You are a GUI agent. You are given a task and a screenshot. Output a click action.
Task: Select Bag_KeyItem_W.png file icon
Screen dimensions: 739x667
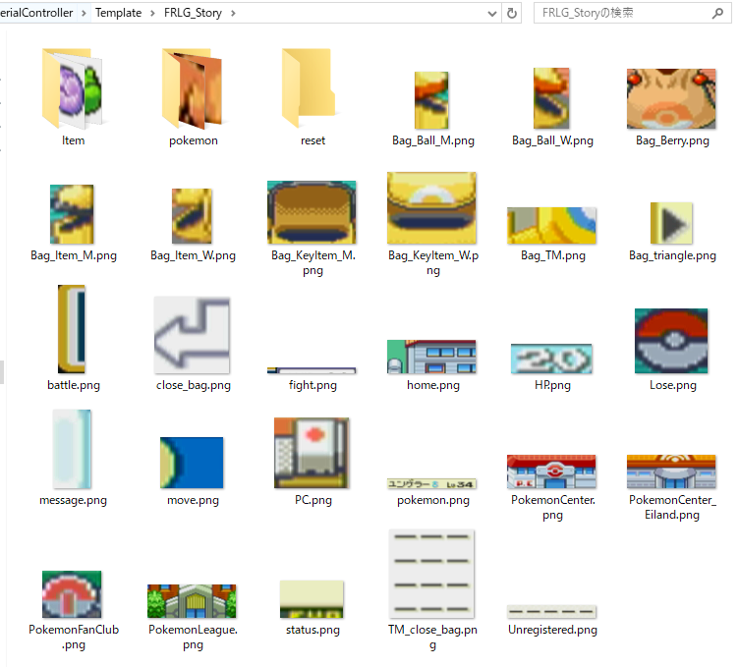431,207
